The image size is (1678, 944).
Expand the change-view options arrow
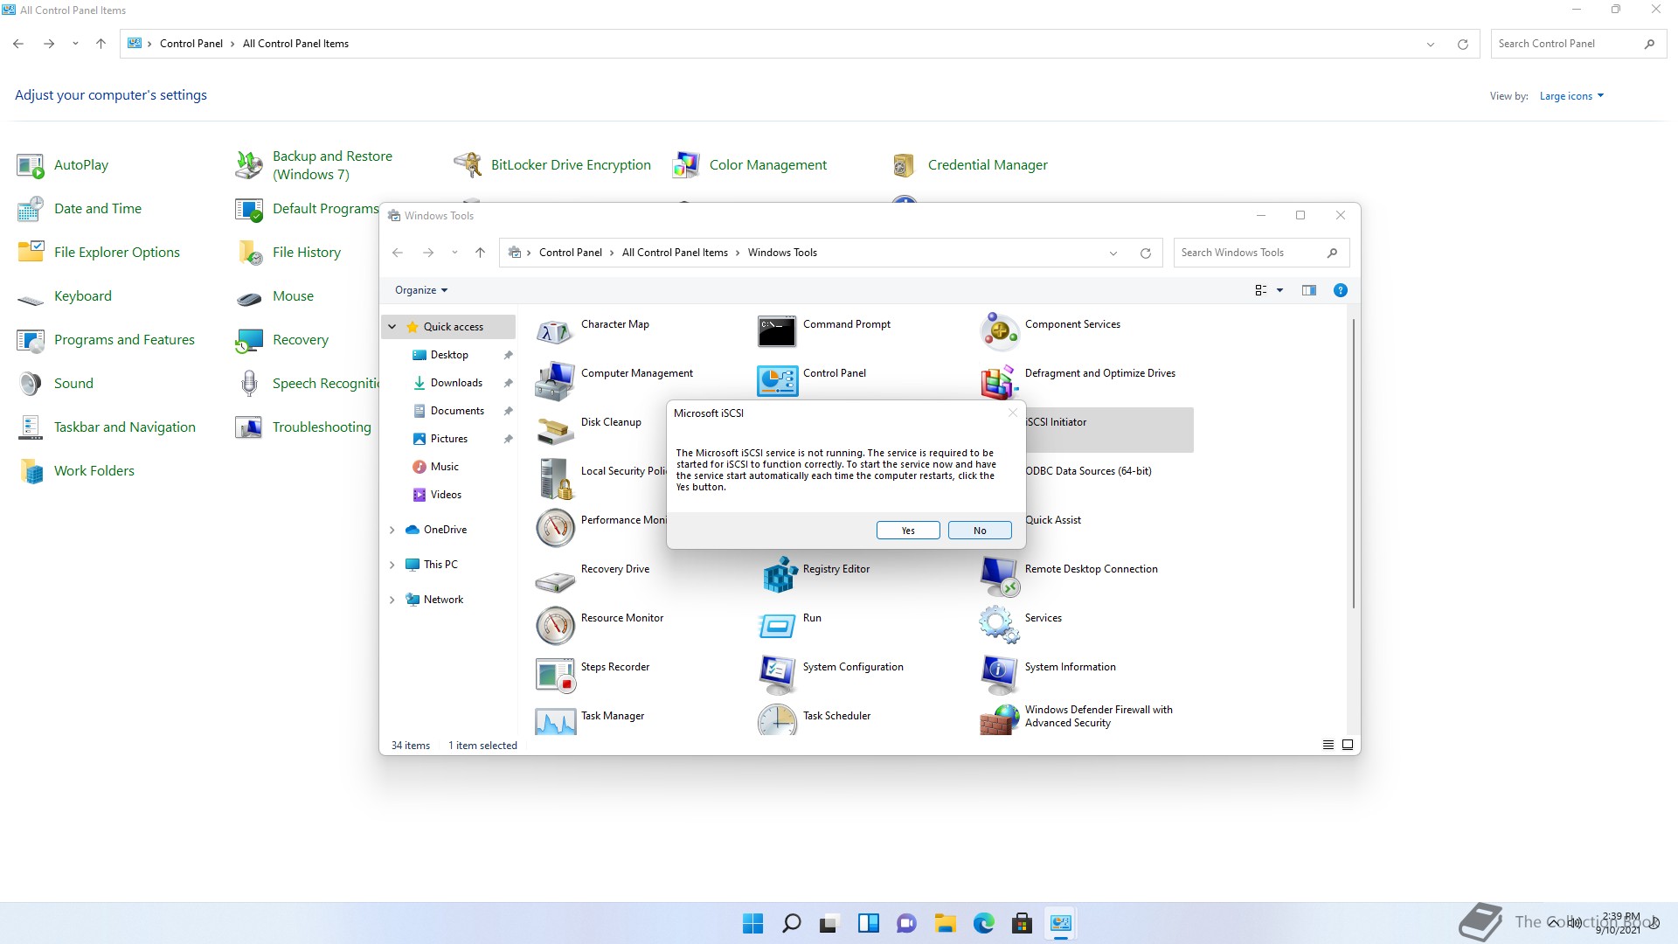point(1279,290)
